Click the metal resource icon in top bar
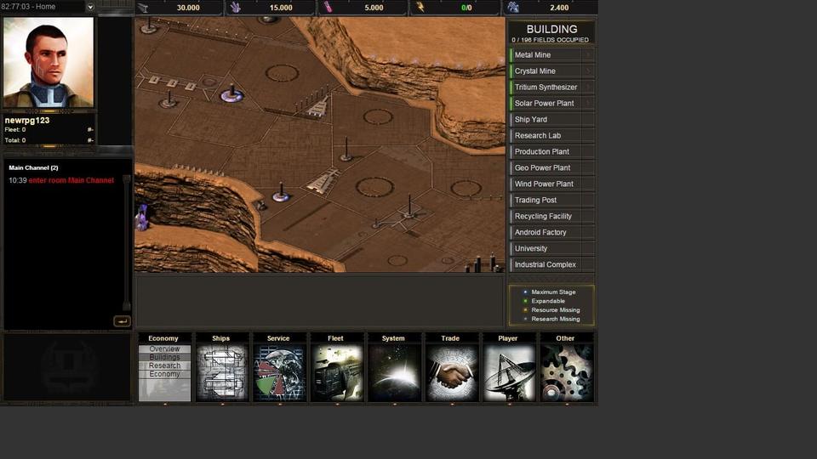The image size is (817, 459). 144,8
